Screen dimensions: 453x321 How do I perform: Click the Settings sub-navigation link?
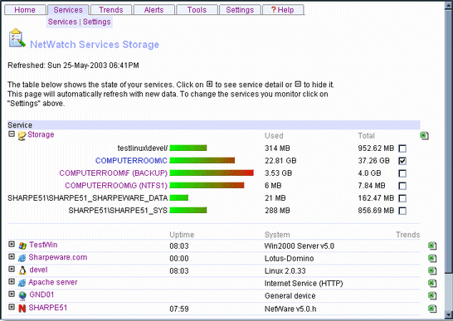point(97,22)
